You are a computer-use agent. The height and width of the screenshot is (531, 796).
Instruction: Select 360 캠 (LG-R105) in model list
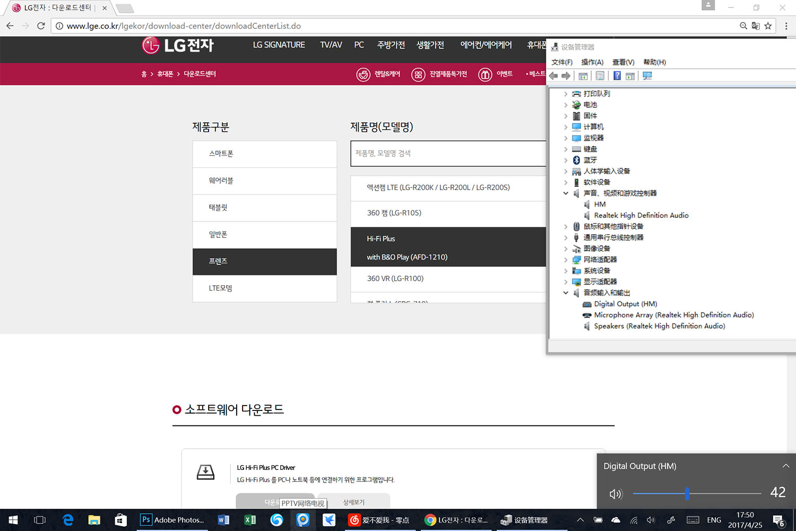pyautogui.click(x=448, y=213)
